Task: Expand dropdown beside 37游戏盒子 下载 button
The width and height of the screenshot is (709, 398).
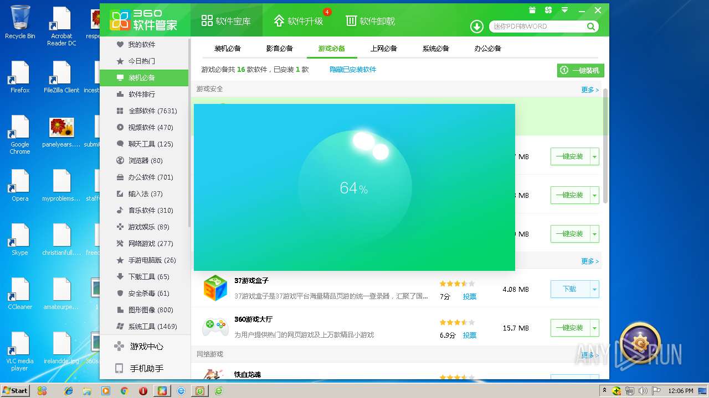Action: (595, 289)
